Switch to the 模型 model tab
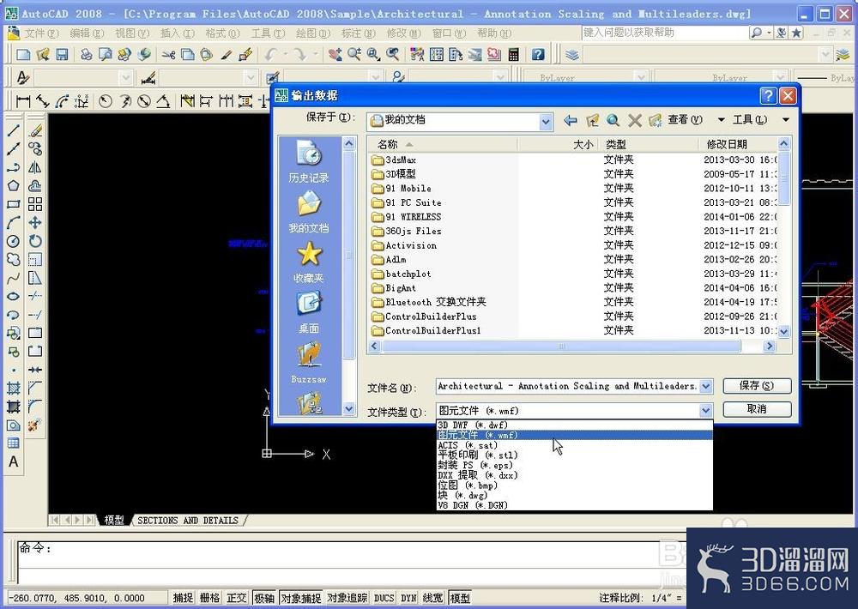Screen dimensions: 858x609 pyautogui.click(x=114, y=521)
